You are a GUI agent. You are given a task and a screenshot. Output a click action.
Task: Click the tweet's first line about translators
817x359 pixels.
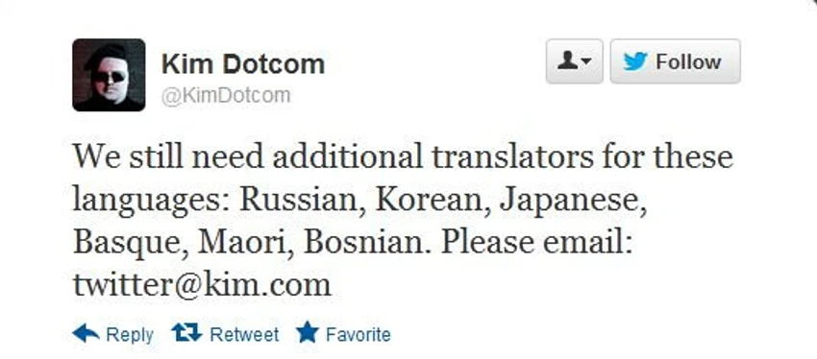403,156
